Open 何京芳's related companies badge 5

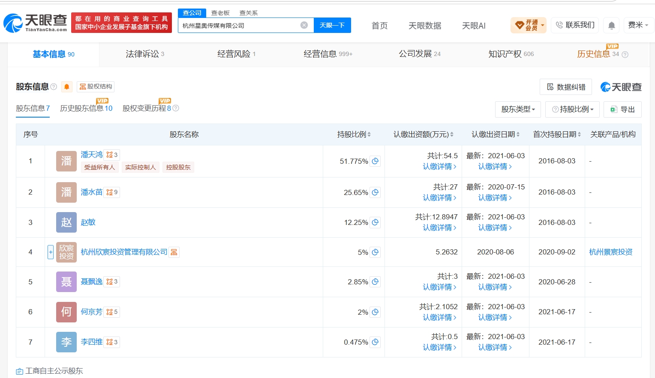[112, 312]
